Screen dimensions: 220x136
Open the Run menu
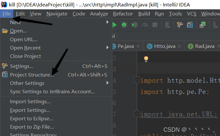(x=159, y=14)
